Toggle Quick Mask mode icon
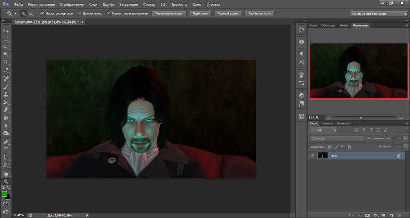The image size is (410, 218). pos(6,204)
